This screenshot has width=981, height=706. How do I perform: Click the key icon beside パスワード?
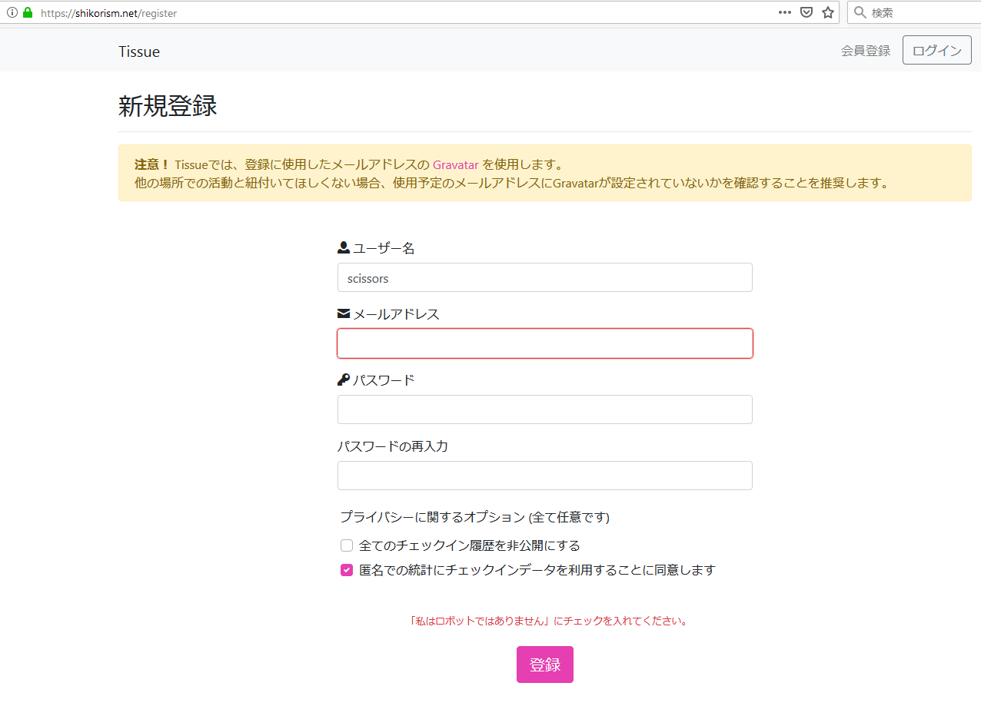344,380
